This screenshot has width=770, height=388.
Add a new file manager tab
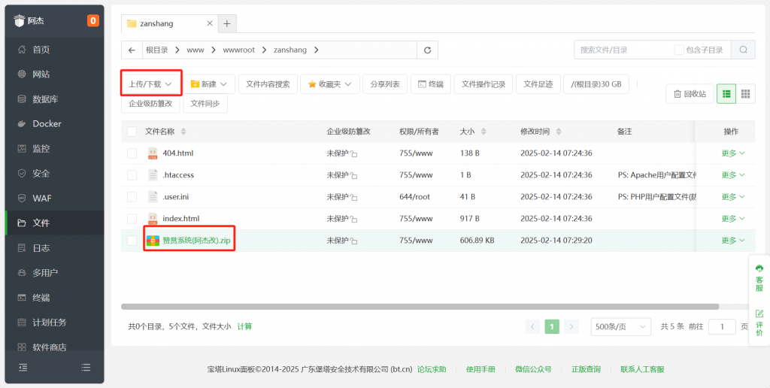coord(227,23)
